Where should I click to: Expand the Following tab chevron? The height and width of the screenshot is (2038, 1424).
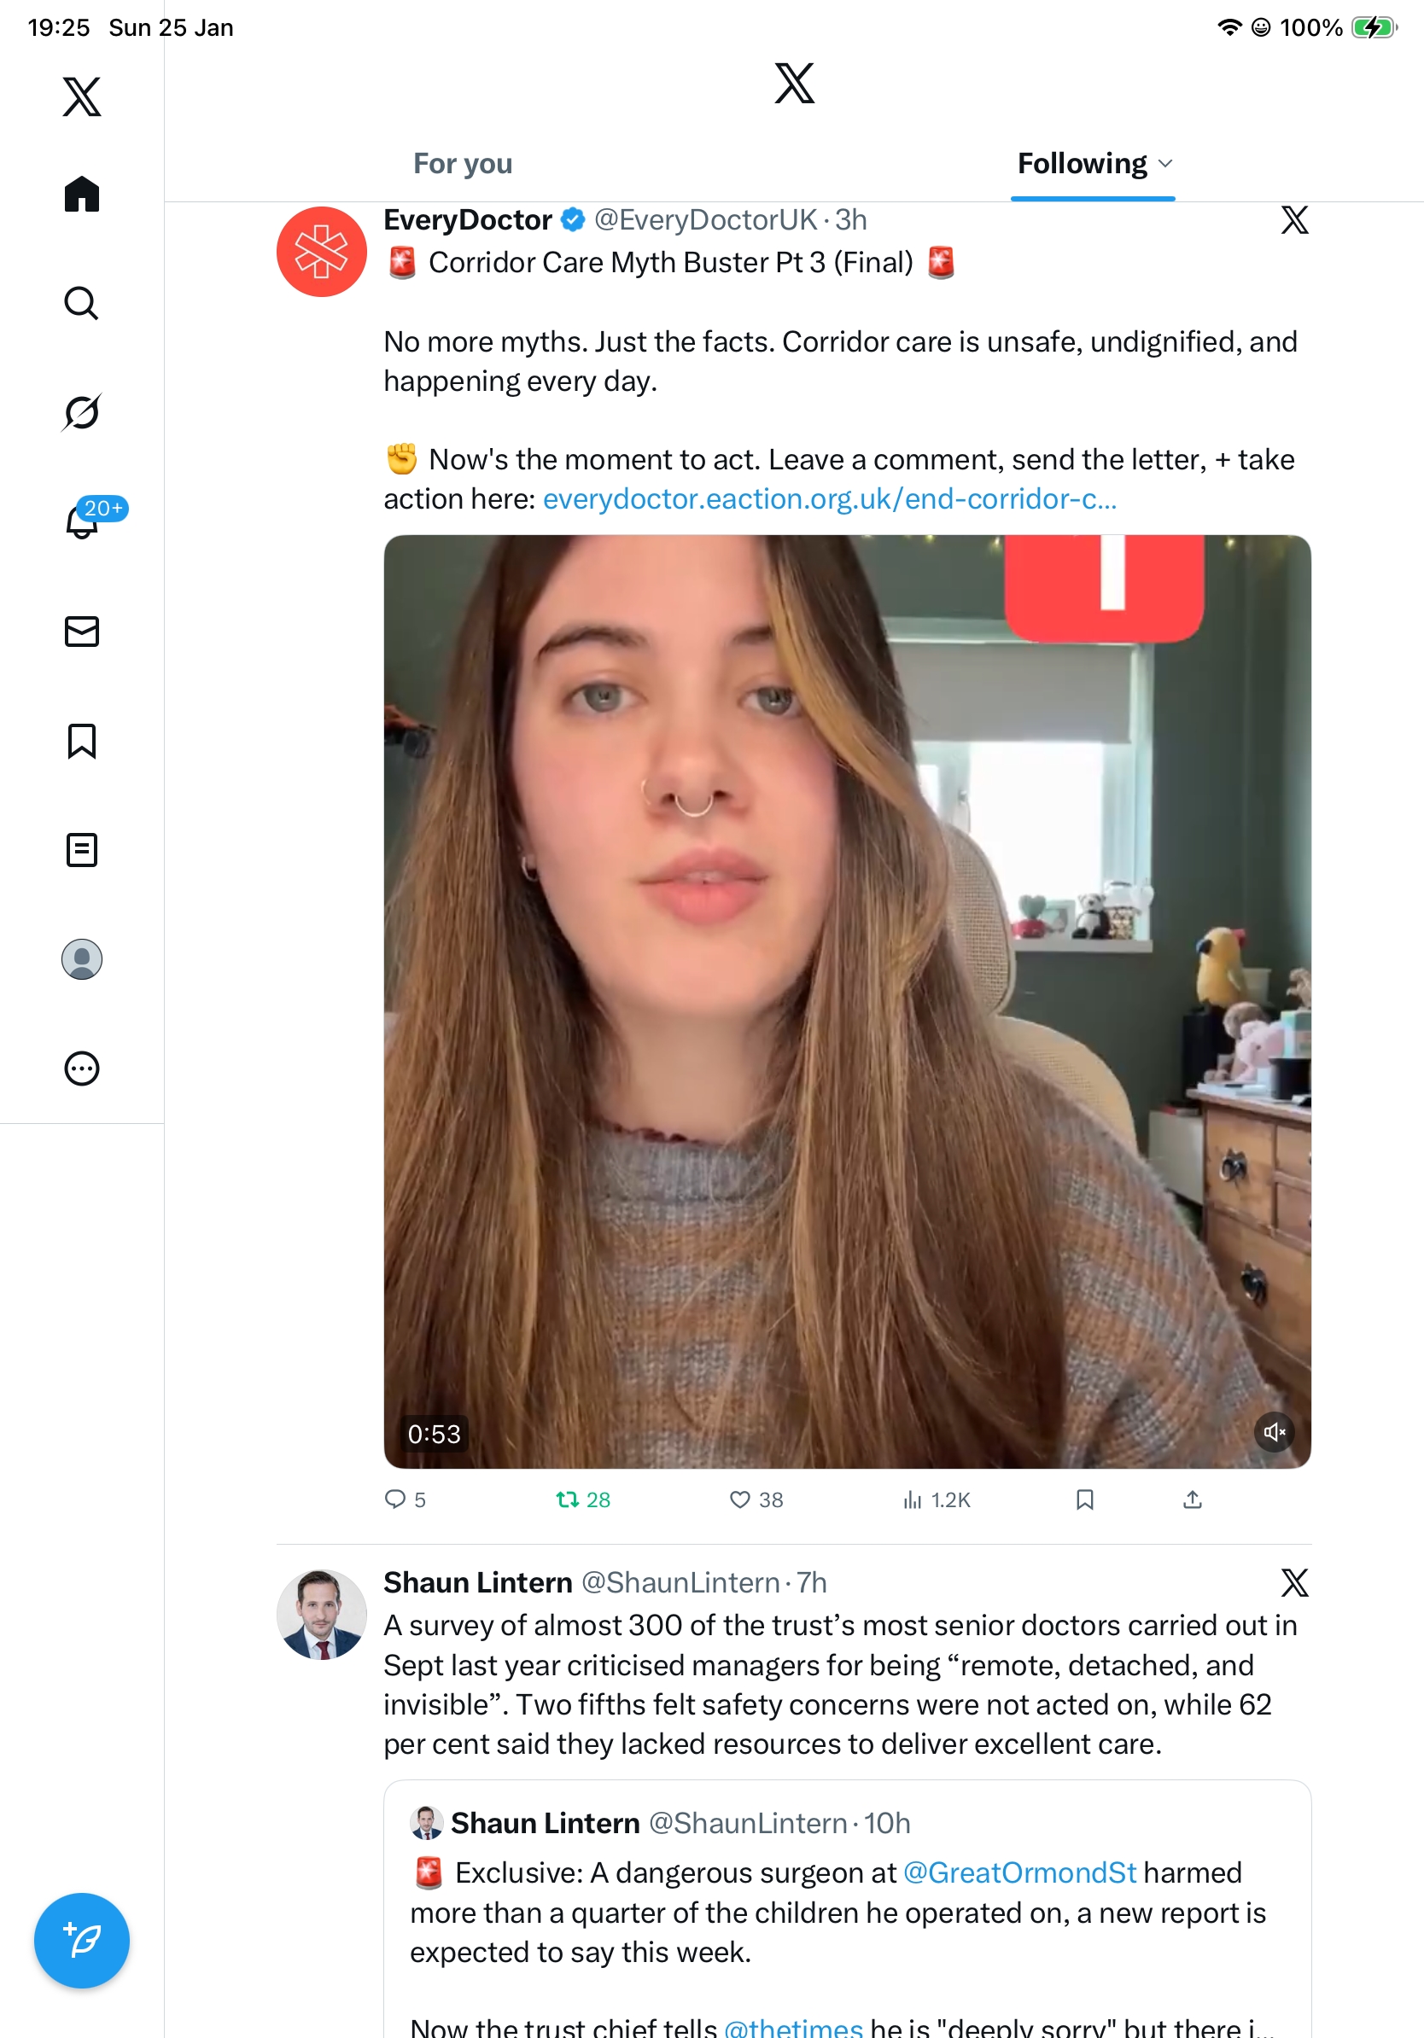1165,163
